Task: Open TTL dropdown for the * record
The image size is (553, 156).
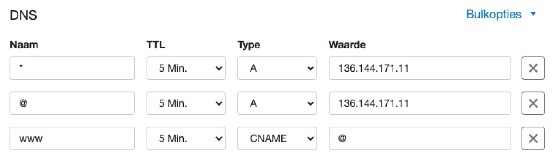Action: tap(186, 68)
